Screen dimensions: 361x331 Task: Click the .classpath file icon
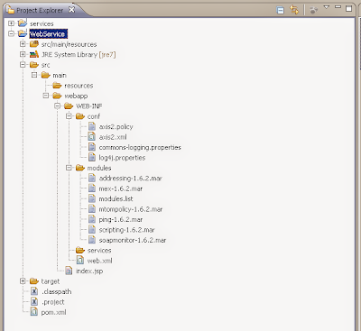point(34,291)
